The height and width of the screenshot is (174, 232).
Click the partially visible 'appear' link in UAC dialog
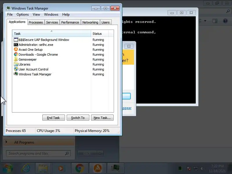pos(127,108)
